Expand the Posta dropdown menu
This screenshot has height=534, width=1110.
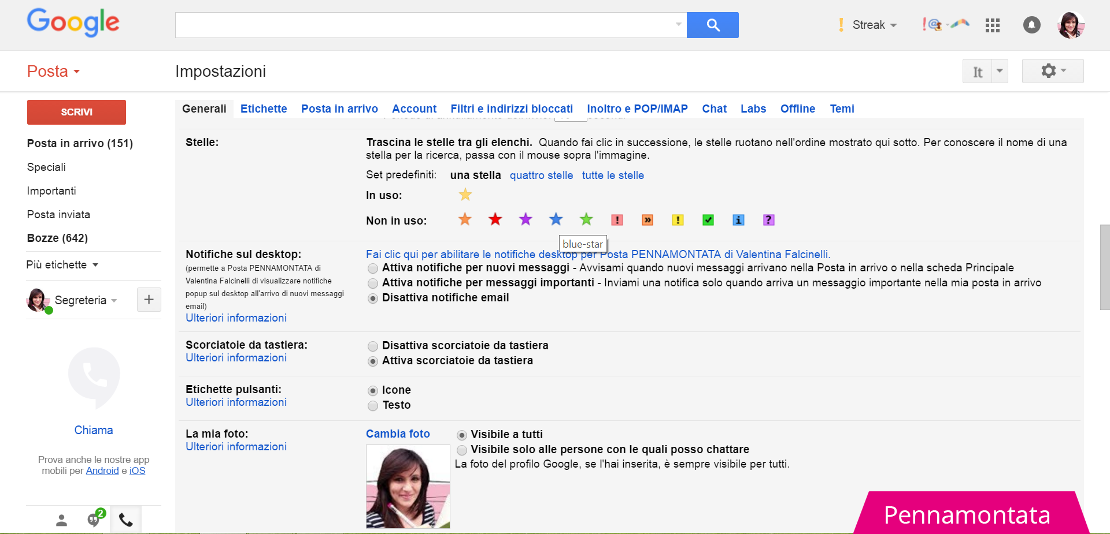tap(53, 72)
